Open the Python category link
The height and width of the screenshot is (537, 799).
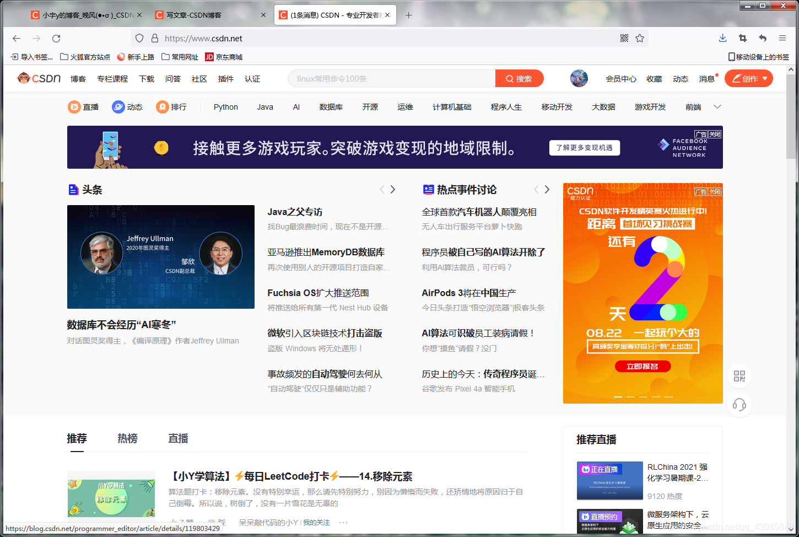[x=226, y=107]
